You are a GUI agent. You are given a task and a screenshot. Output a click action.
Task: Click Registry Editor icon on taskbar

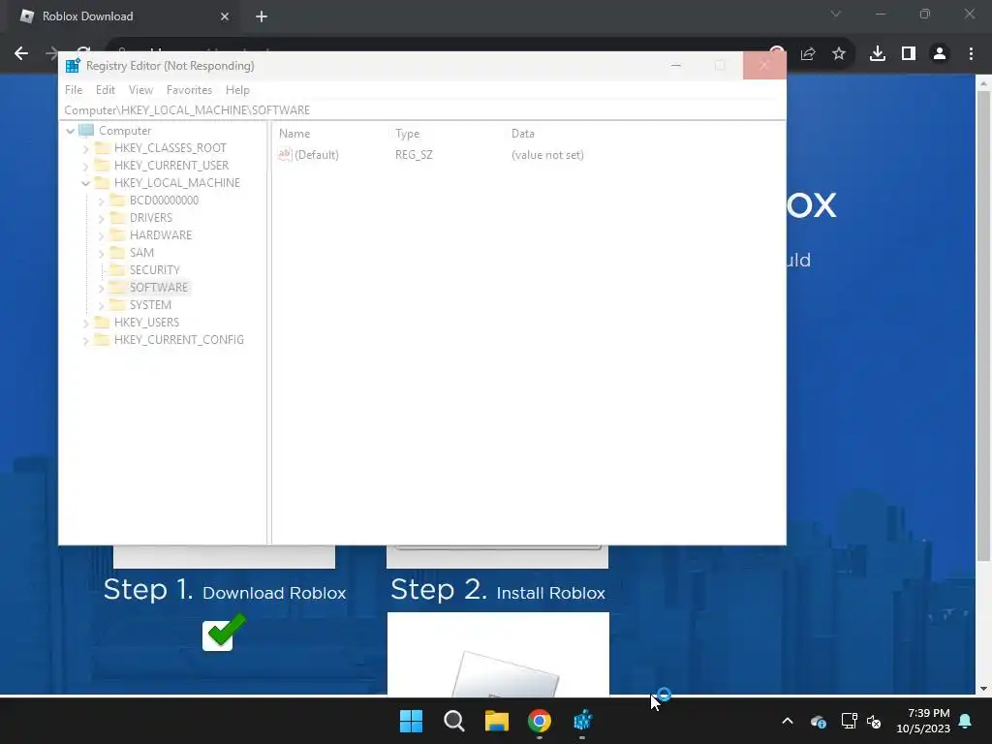pyautogui.click(x=582, y=721)
